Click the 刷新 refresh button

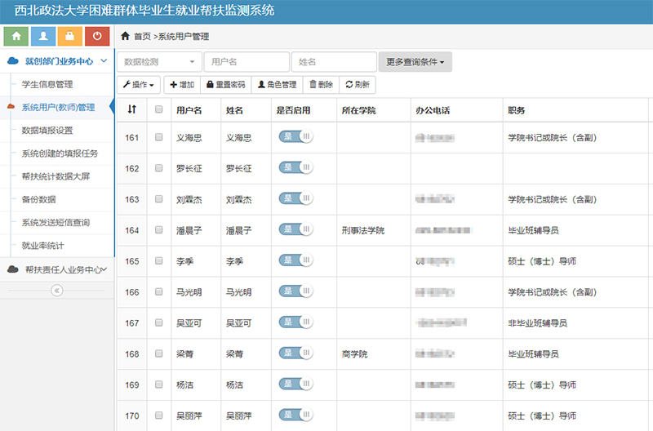click(x=358, y=84)
